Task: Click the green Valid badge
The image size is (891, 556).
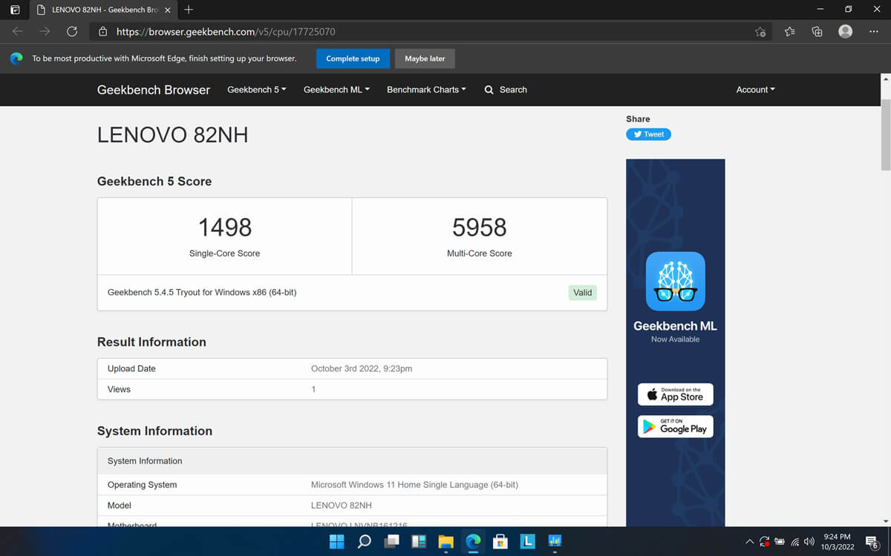Action: [583, 293]
